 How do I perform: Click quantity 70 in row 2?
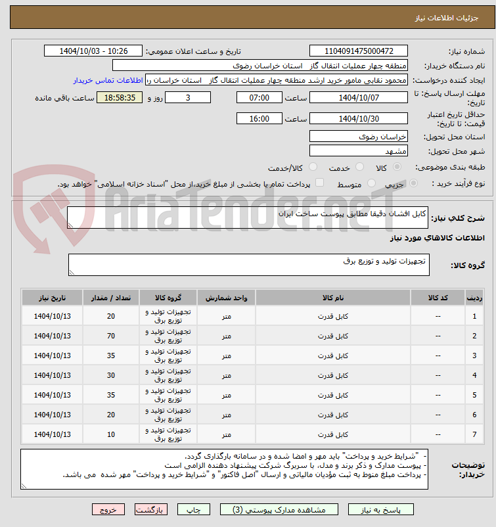click(111, 336)
